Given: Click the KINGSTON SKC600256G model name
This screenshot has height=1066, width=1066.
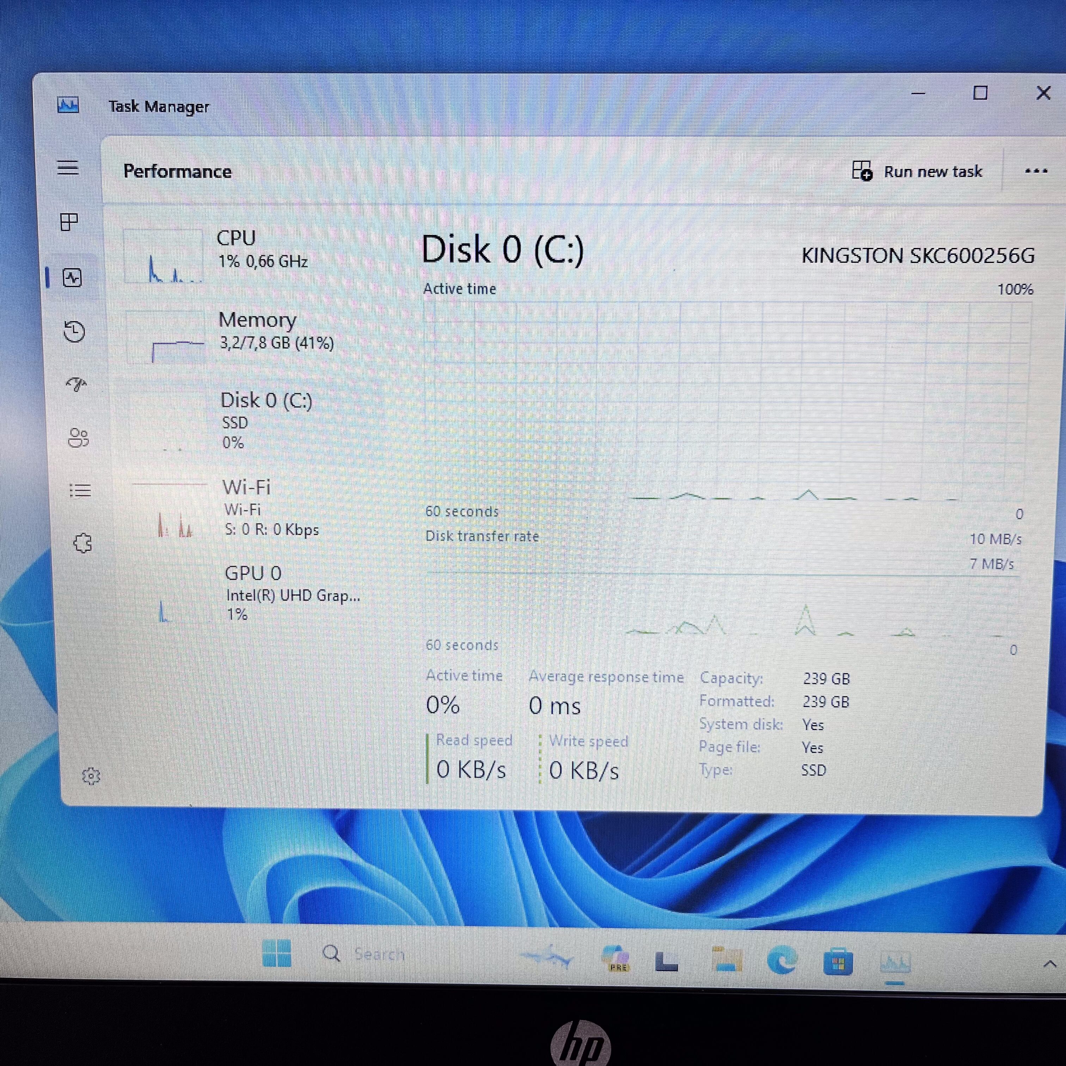Looking at the screenshot, I should (x=918, y=256).
